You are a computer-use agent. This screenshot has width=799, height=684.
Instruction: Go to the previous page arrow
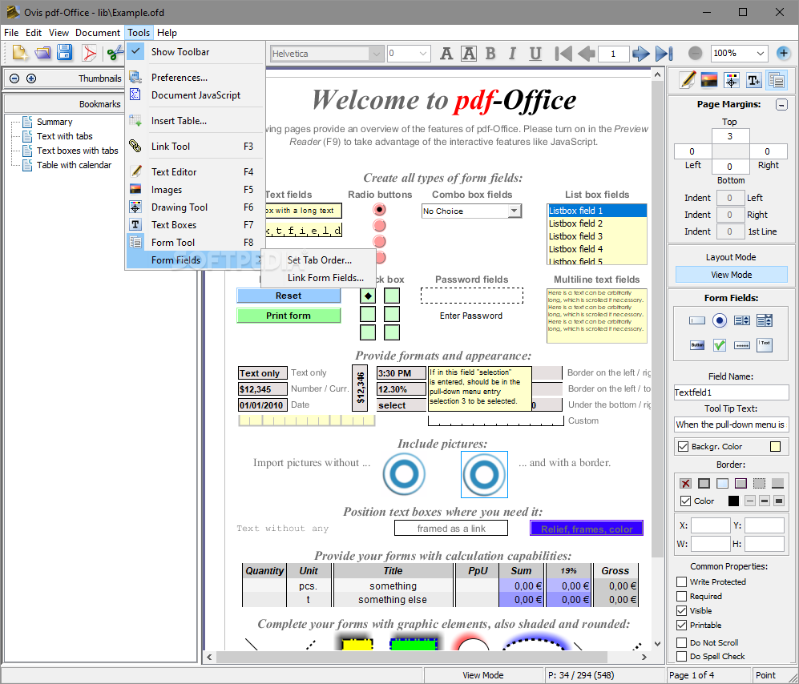[x=587, y=54]
